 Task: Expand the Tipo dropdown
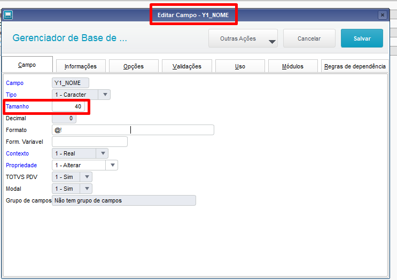(x=105, y=95)
